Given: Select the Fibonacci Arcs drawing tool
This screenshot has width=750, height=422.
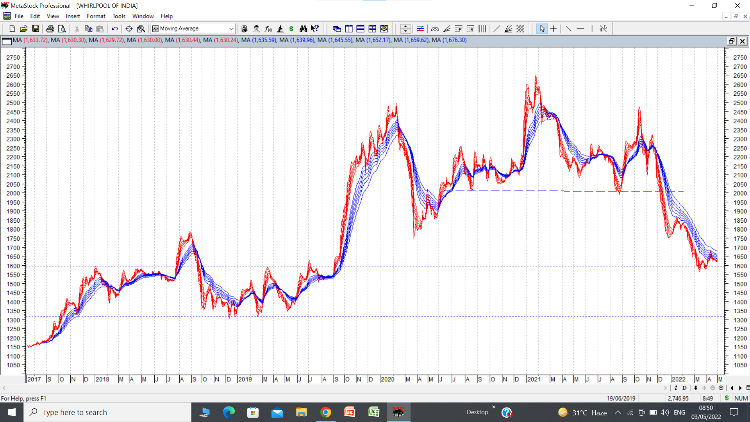Looking at the screenshot, I should [x=435, y=29].
